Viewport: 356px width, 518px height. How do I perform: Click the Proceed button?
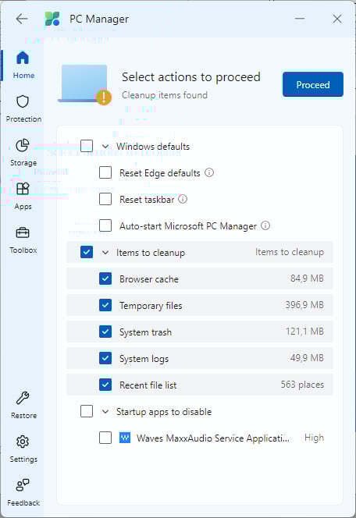(313, 84)
